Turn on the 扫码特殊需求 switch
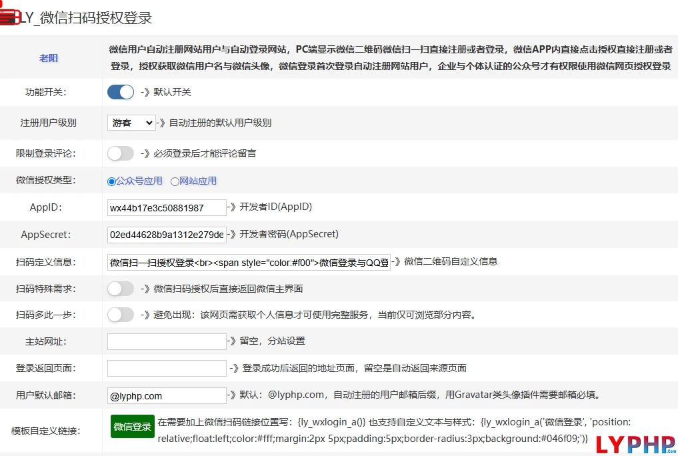This screenshot has height=456, width=678. coord(121,289)
